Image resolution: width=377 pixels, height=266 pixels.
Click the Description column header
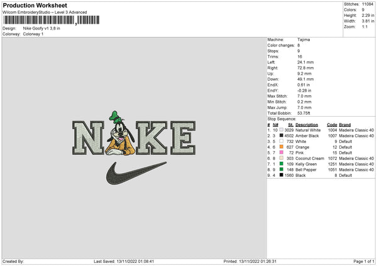307,125
